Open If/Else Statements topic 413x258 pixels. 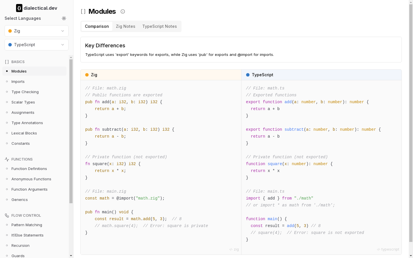tap(34, 235)
